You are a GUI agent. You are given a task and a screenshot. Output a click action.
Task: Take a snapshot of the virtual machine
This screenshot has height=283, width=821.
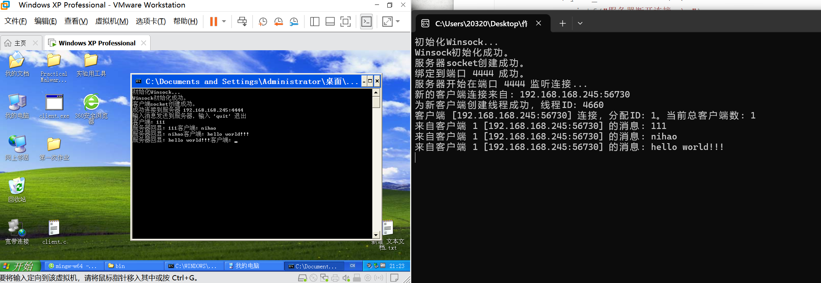click(263, 22)
